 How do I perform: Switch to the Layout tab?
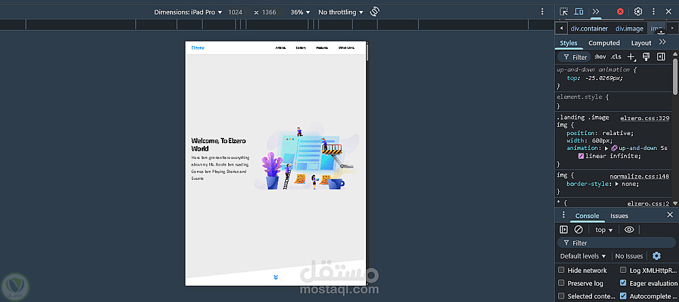641,43
